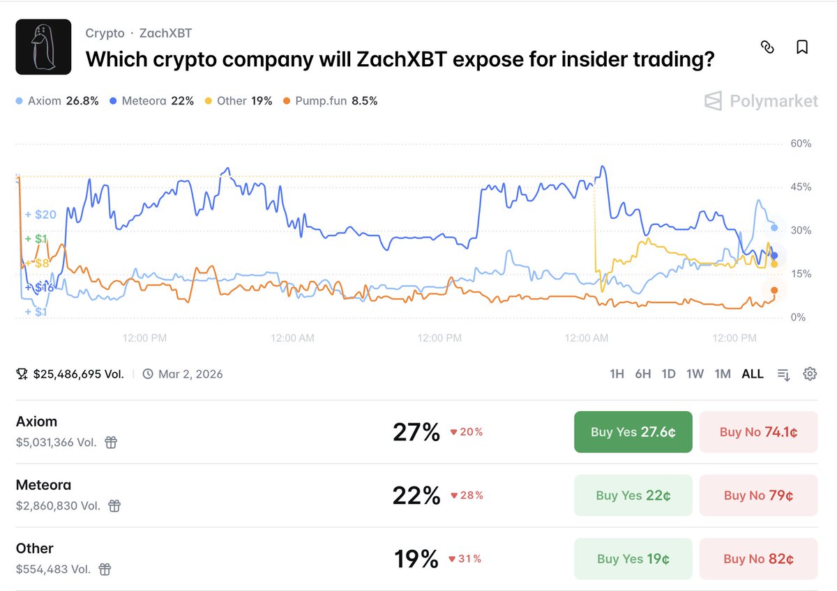
Task: Buy Yes on Axiom at 27.6¢
Action: point(633,432)
